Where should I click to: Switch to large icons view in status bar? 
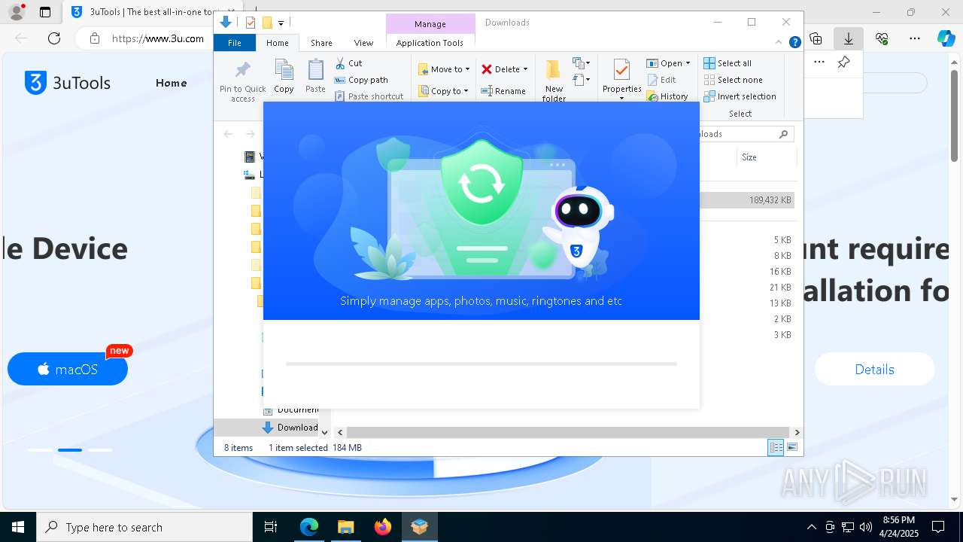791,447
